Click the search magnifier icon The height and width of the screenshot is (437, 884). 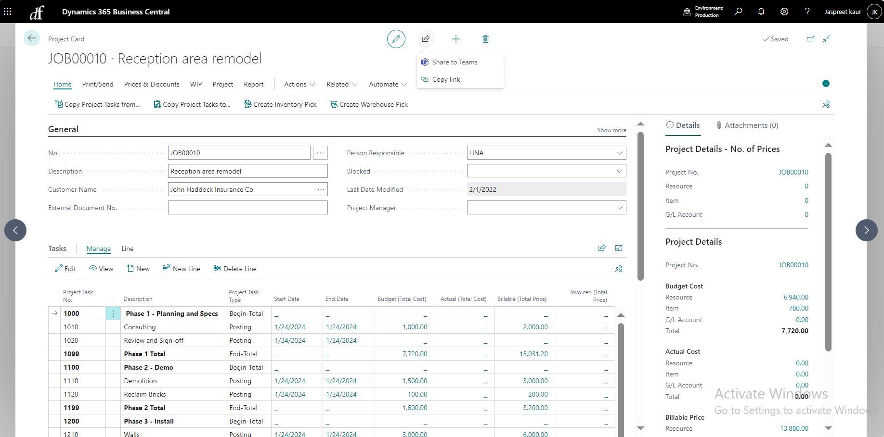(x=738, y=12)
